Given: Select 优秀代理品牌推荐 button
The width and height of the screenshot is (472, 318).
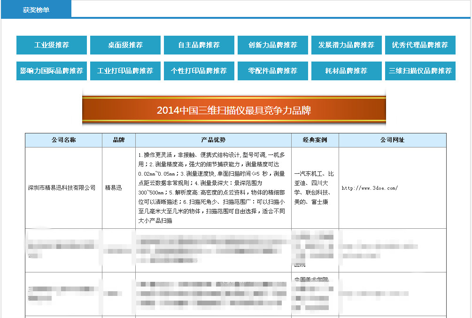Looking at the screenshot, I should [x=420, y=45].
